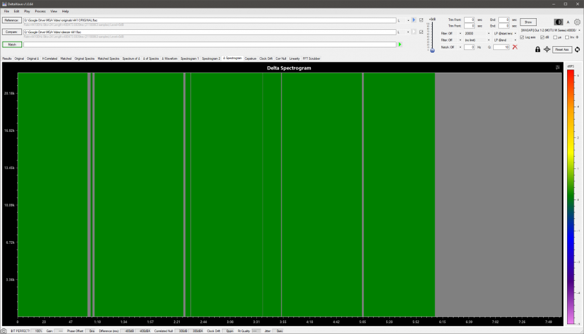Open settings with the gear icon
Image resolution: width=584 pixels, height=334 pixels.
pyautogui.click(x=577, y=21)
